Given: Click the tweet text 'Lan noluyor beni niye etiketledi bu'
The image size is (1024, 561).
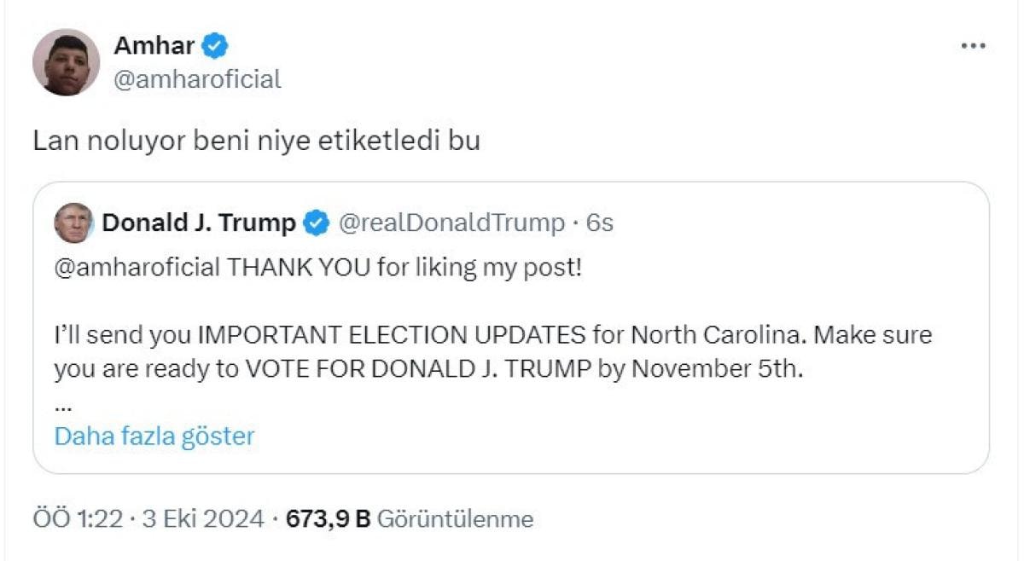Looking at the screenshot, I should (x=256, y=141).
